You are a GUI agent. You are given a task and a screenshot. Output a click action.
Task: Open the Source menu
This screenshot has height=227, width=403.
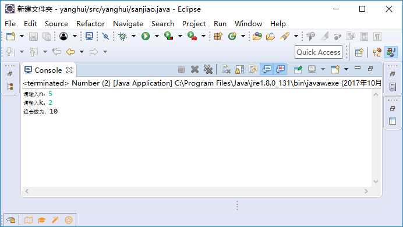56,24
